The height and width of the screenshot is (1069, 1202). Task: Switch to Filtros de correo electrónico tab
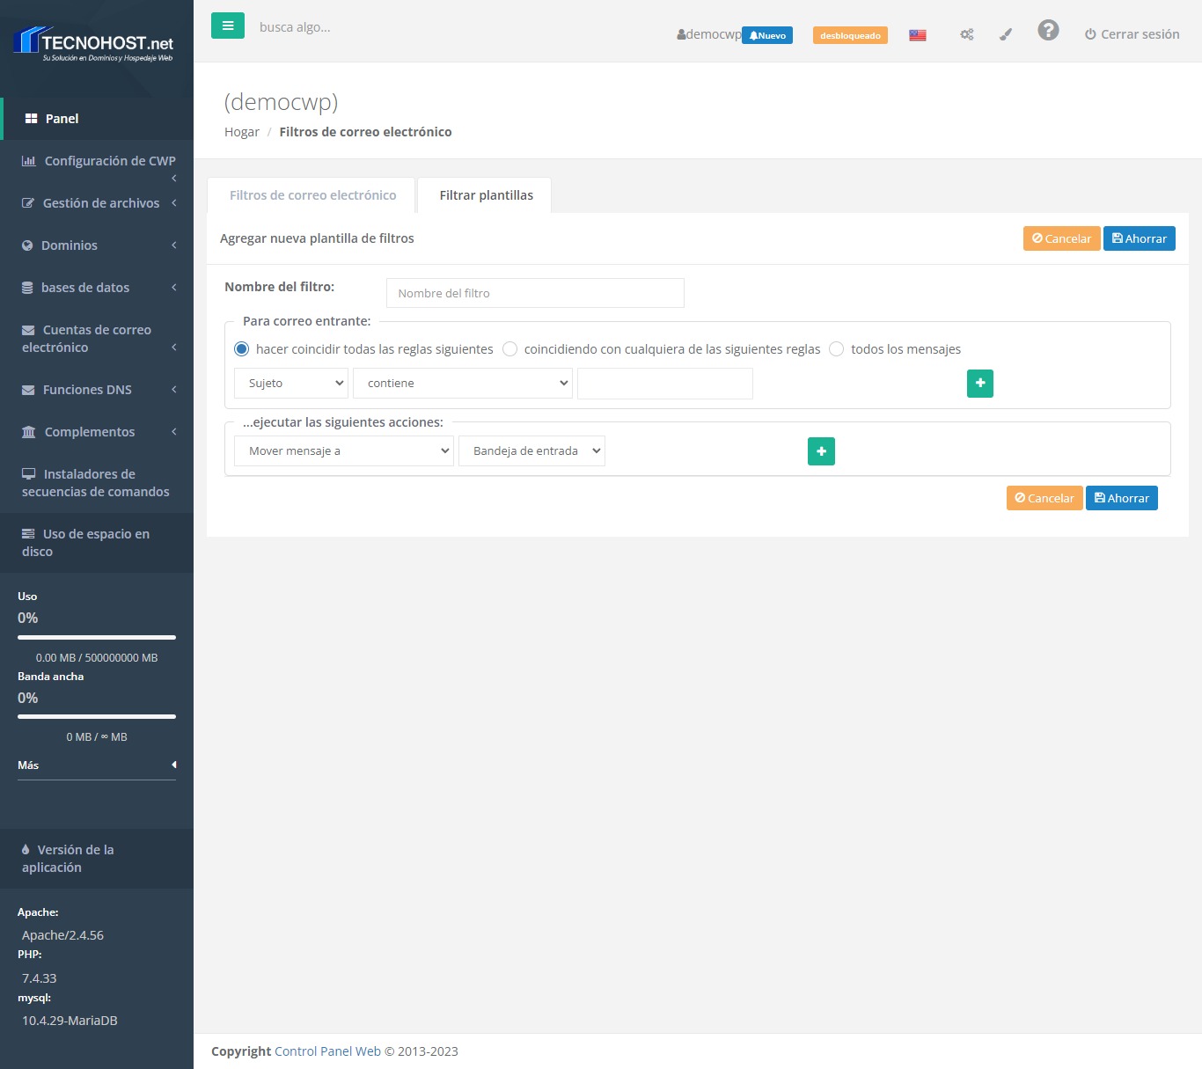[x=312, y=195]
